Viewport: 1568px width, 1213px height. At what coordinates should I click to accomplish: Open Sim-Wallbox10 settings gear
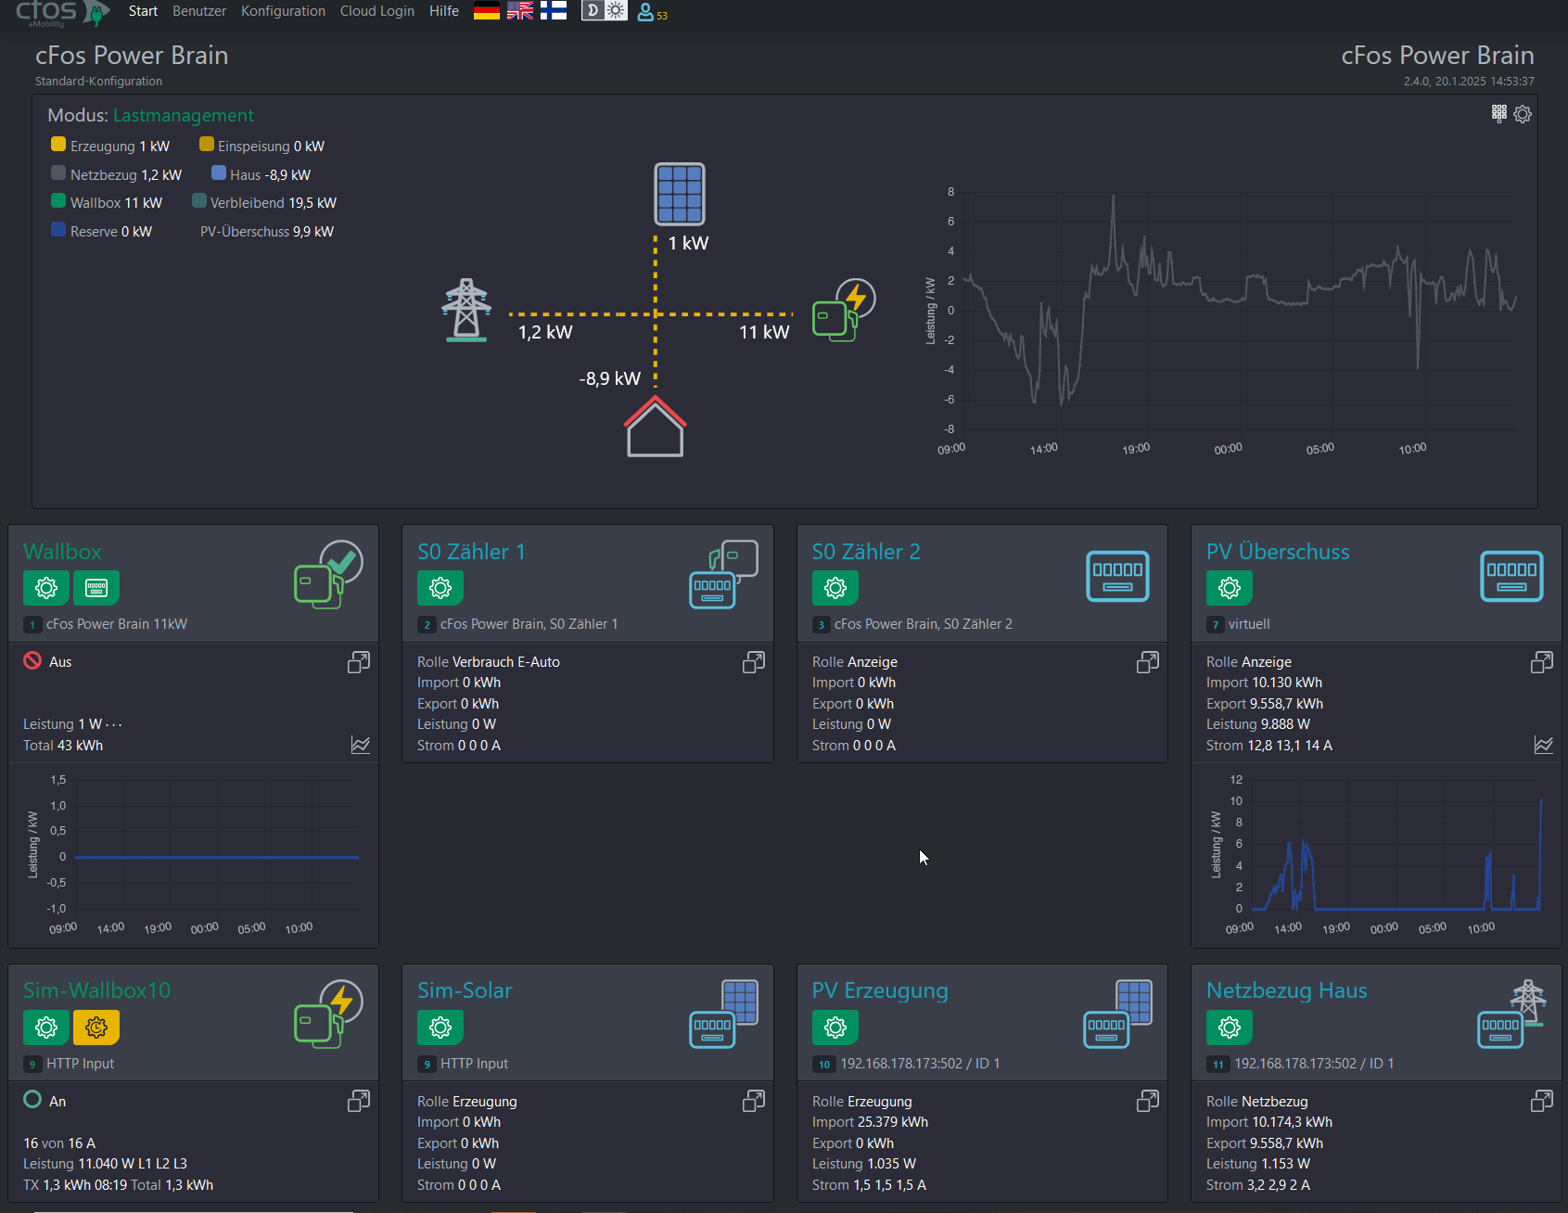pyautogui.click(x=46, y=1028)
